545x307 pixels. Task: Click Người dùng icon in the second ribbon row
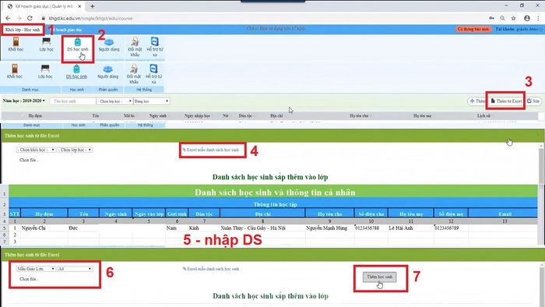tap(107, 71)
